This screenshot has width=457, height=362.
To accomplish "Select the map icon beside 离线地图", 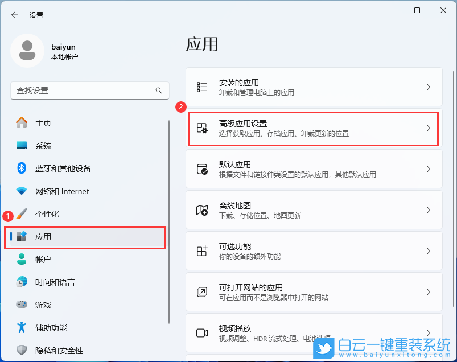I will (202, 209).
